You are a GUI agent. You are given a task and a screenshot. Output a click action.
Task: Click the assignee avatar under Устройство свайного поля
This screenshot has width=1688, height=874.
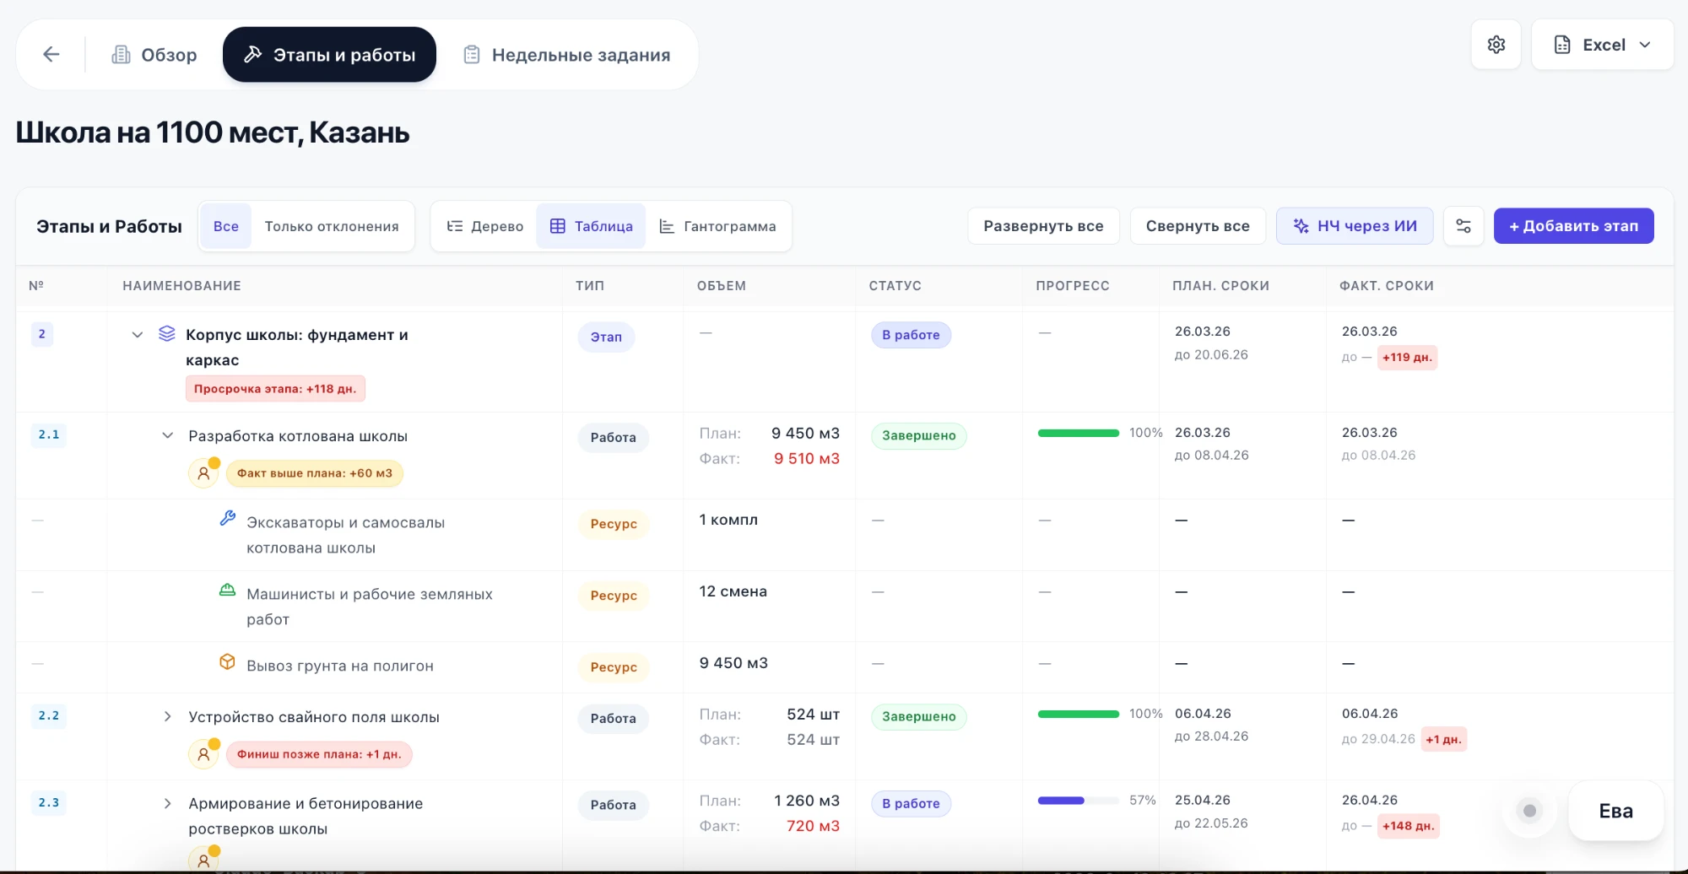point(203,754)
